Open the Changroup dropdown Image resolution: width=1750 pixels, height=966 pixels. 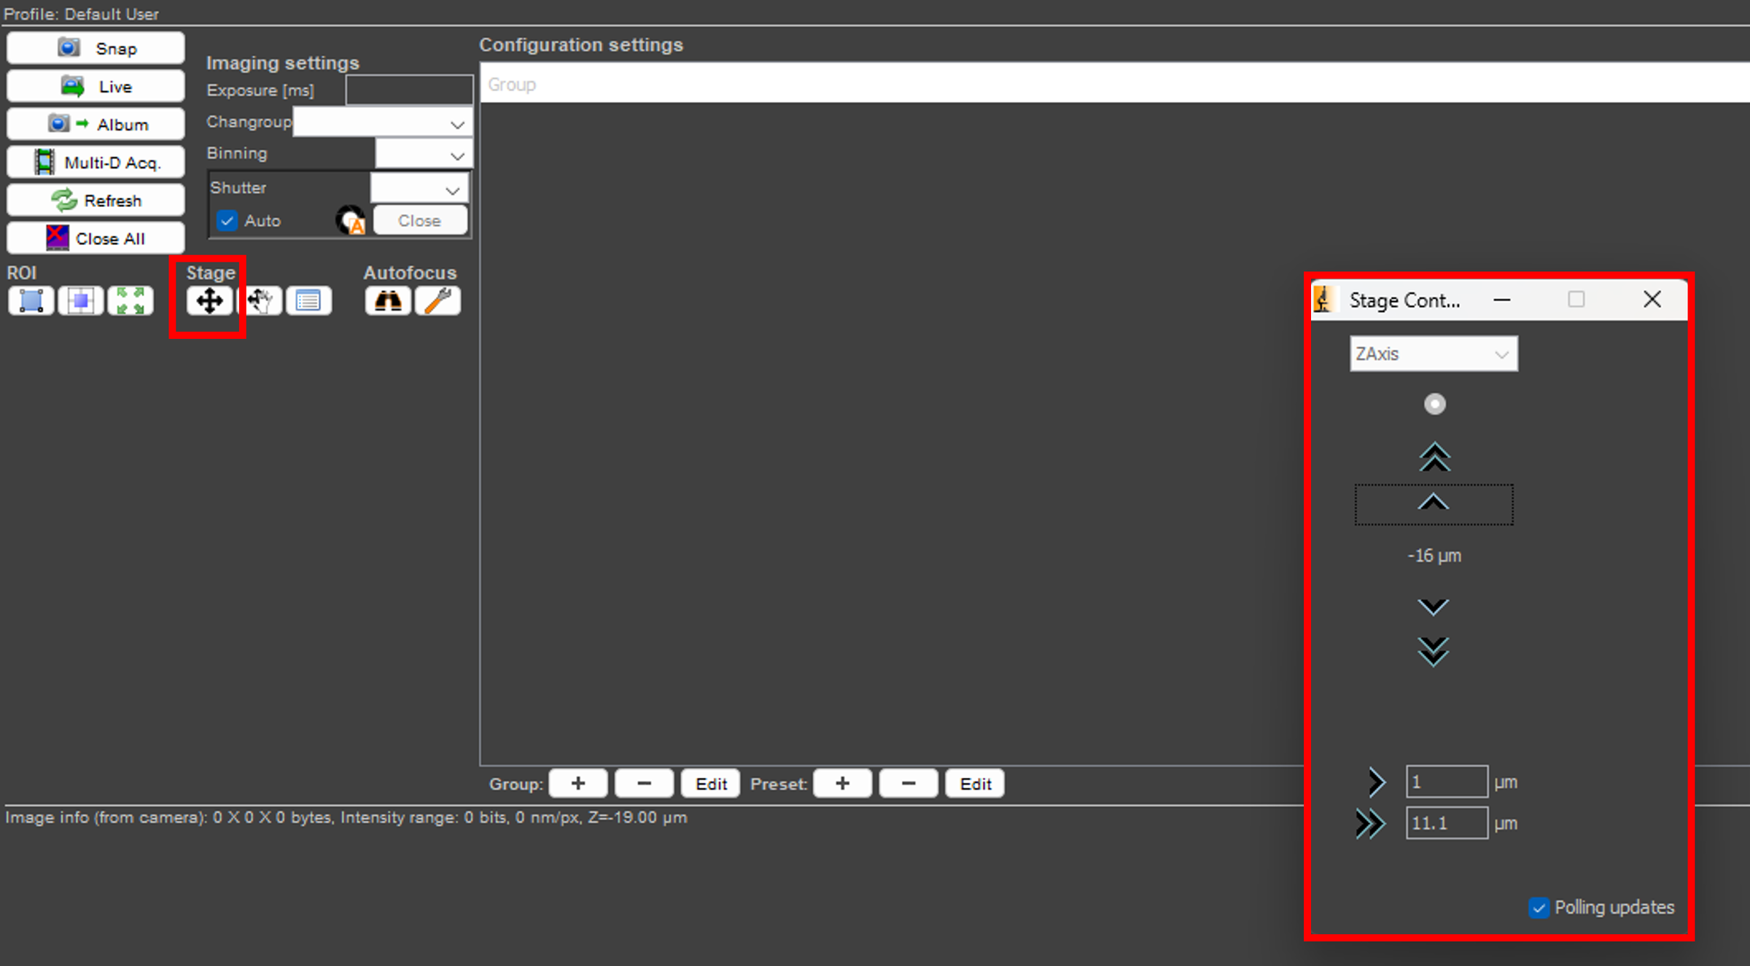click(383, 122)
